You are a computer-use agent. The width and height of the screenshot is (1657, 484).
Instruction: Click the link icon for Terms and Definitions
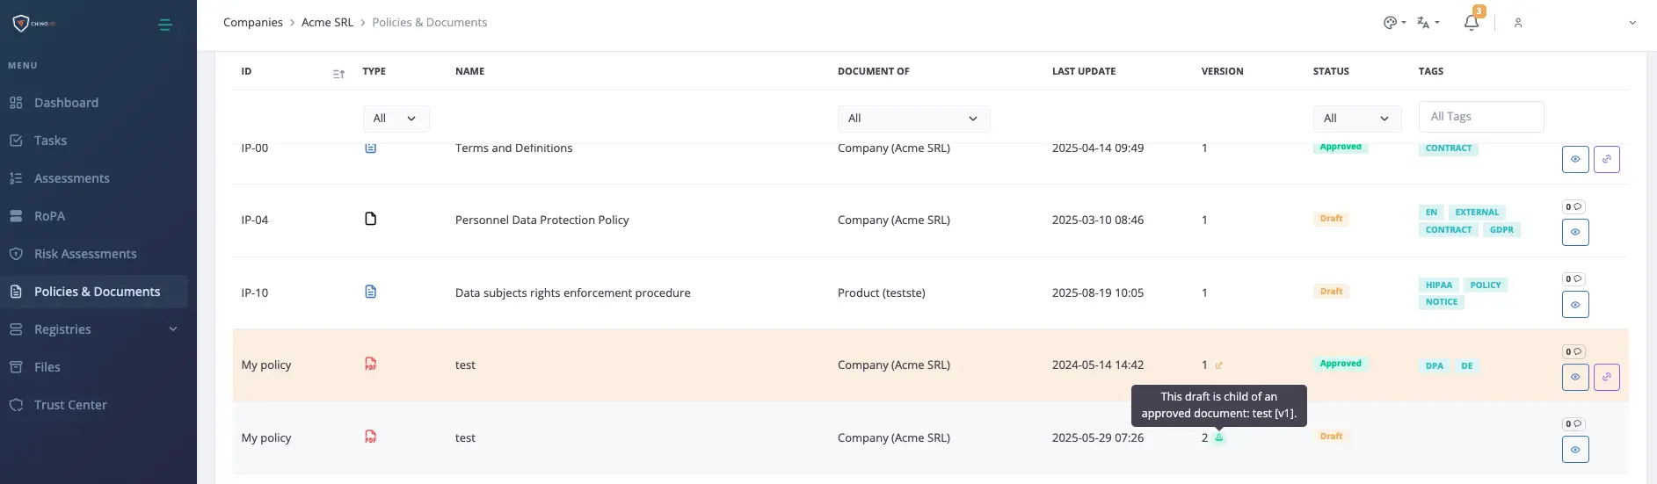[x=1606, y=159]
